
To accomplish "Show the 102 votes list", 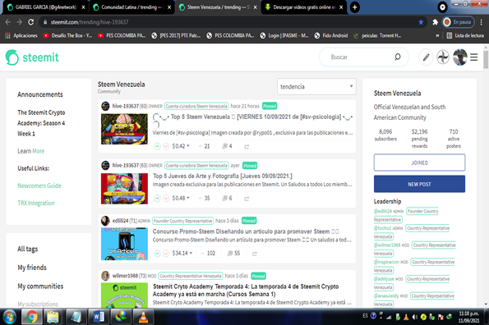I will coord(208,254).
